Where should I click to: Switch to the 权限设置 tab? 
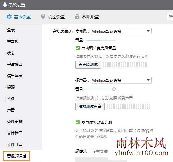(x=90, y=17)
